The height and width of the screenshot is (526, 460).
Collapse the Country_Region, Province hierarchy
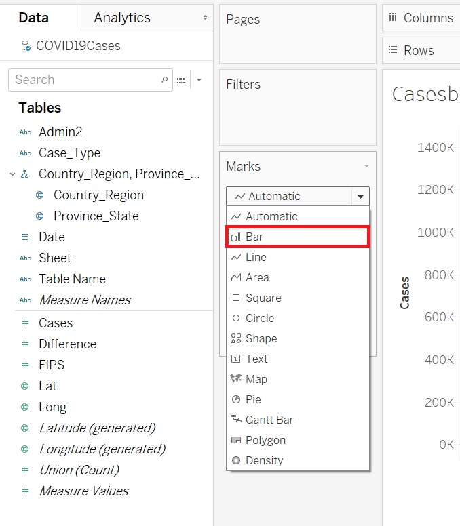tap(12, 174)
